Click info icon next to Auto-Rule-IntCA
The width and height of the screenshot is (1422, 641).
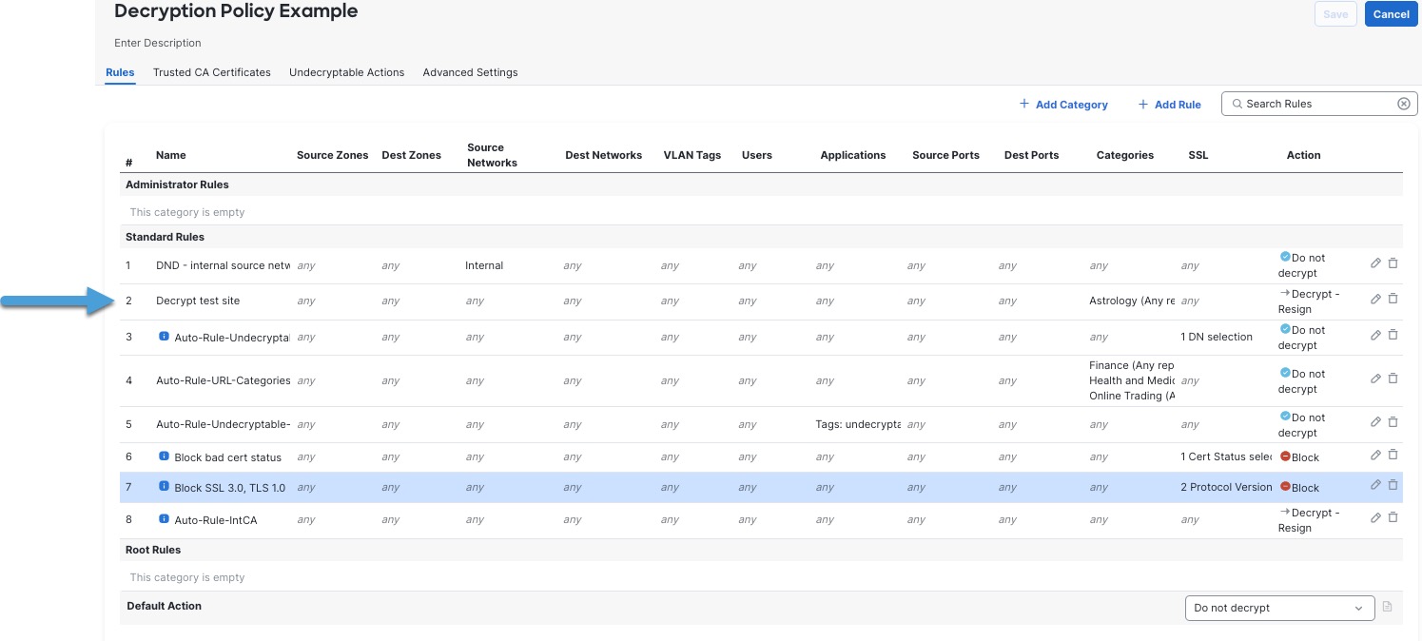click(x=164, y=519)
